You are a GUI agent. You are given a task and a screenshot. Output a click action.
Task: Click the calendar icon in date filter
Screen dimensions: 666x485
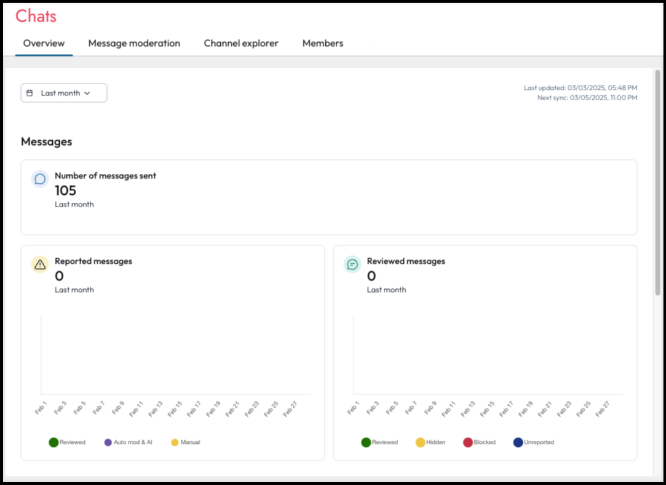point(30,93)
